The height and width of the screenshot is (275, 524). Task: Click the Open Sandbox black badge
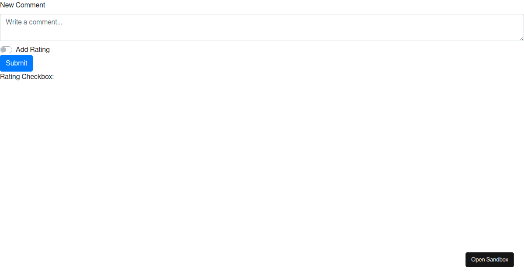pos(490,260)
